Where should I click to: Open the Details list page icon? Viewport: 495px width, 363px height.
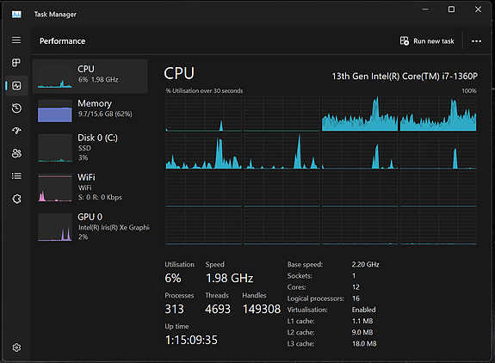coord(16,176)
